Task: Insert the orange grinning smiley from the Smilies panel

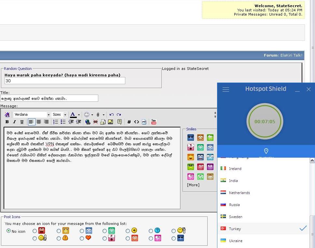Action: pos(191,157)
